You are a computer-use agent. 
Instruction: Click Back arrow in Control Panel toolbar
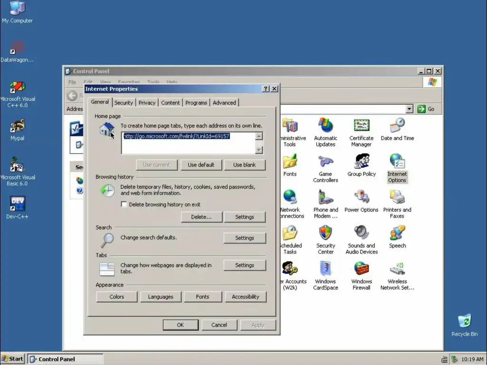(x=72, y=96)
